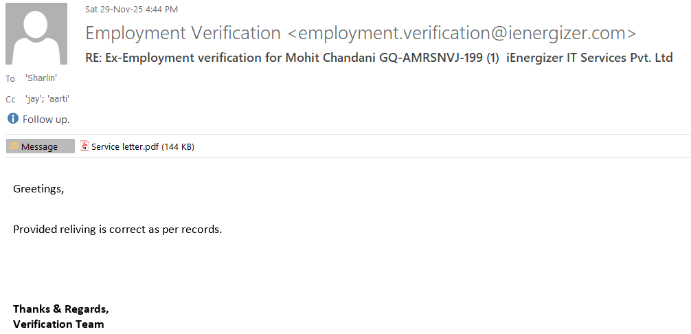Click the Cc label
The width and height of the screenshot is (691, 334).
click(10, 100)
